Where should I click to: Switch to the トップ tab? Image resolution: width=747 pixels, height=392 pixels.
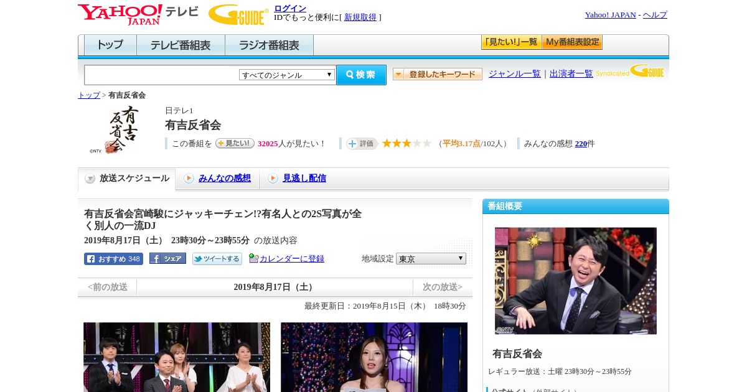pyautogui.click(x=110, y=45)
